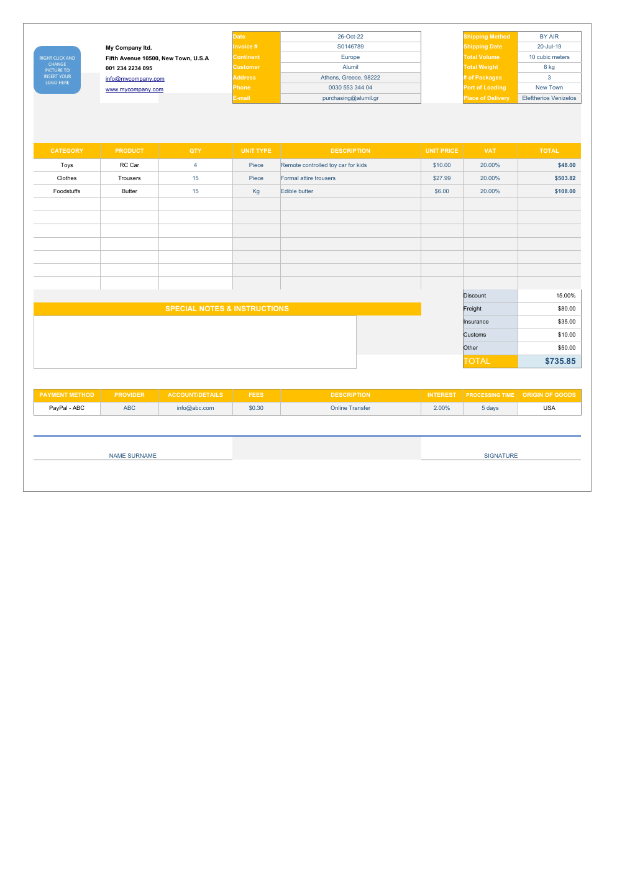Click the PAYMENT METHOD header
The image size is (617, 872).
[66, 395]
